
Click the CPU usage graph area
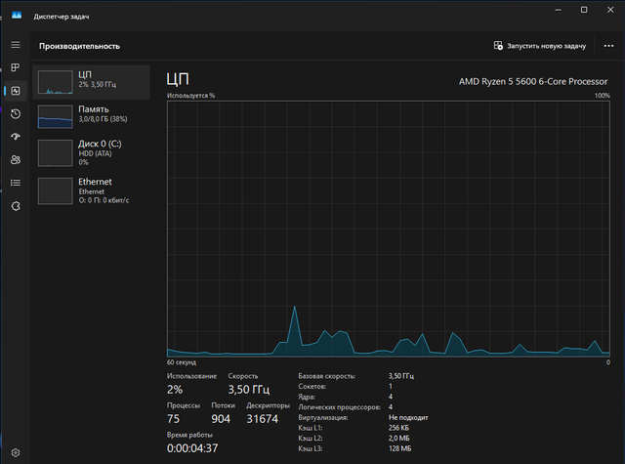coord(389,229)
